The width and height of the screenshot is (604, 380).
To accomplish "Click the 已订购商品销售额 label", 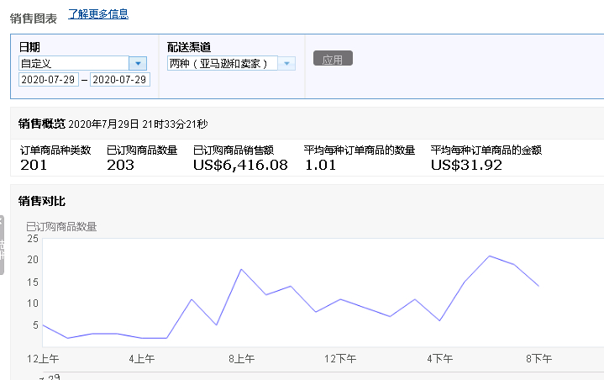I will click(234, 150).
